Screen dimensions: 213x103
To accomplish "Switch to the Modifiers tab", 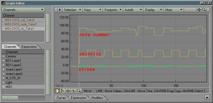I will [x=97, y=98].
